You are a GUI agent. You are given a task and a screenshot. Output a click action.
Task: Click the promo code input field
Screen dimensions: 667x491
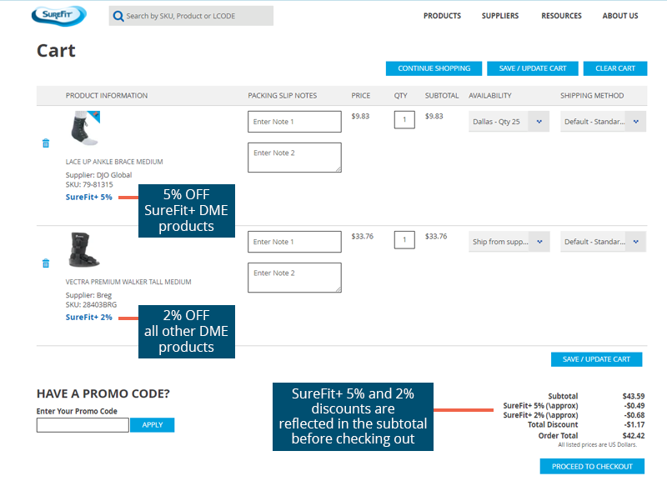tap(83, 425)
